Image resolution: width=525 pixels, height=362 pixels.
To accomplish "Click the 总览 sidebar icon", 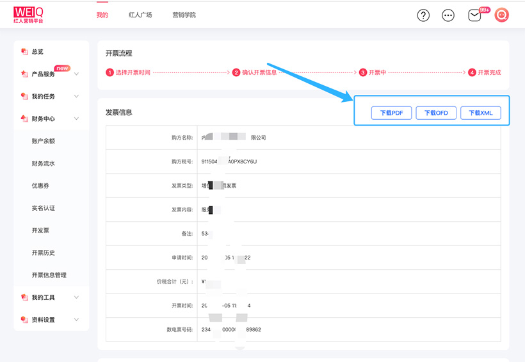I will pos(24,52).
